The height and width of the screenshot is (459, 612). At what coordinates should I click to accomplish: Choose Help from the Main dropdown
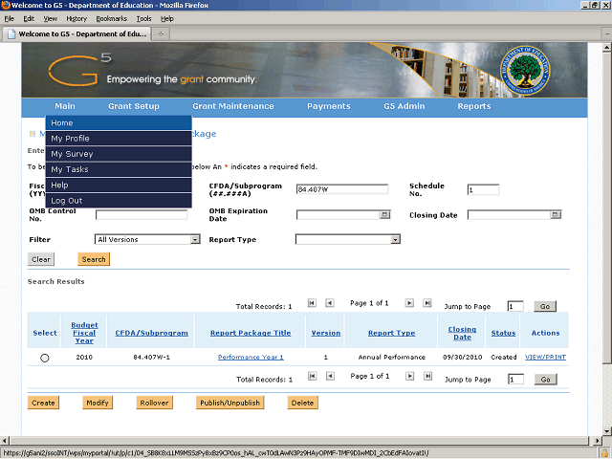coord(119,186)
